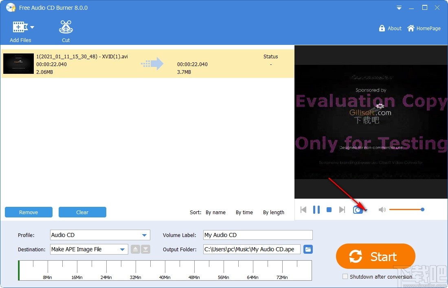Click the eject disc icon beside Destination

(135, 249)
